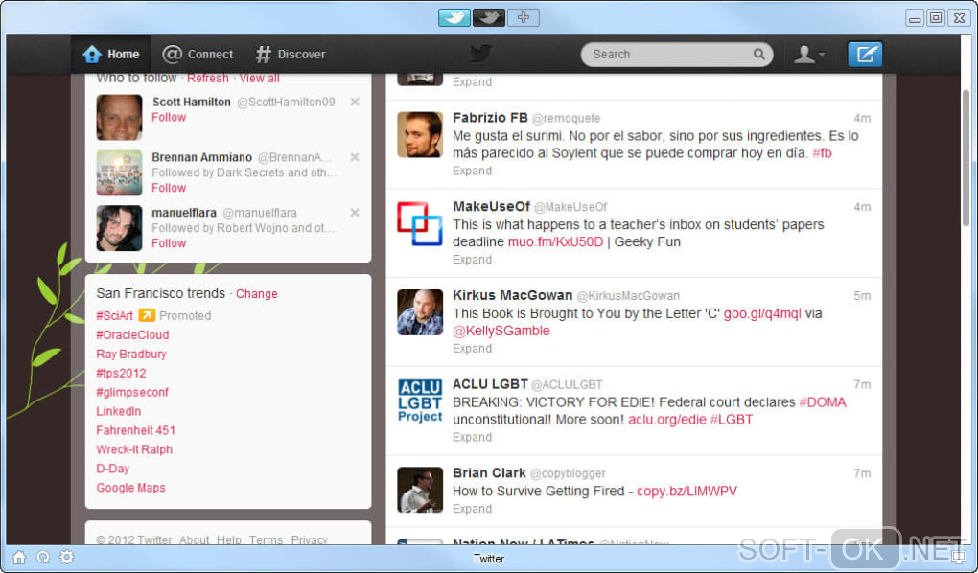This screenshot has height=573, width=978.
Task: Open the Discover tab
Action: pos(291,55)
